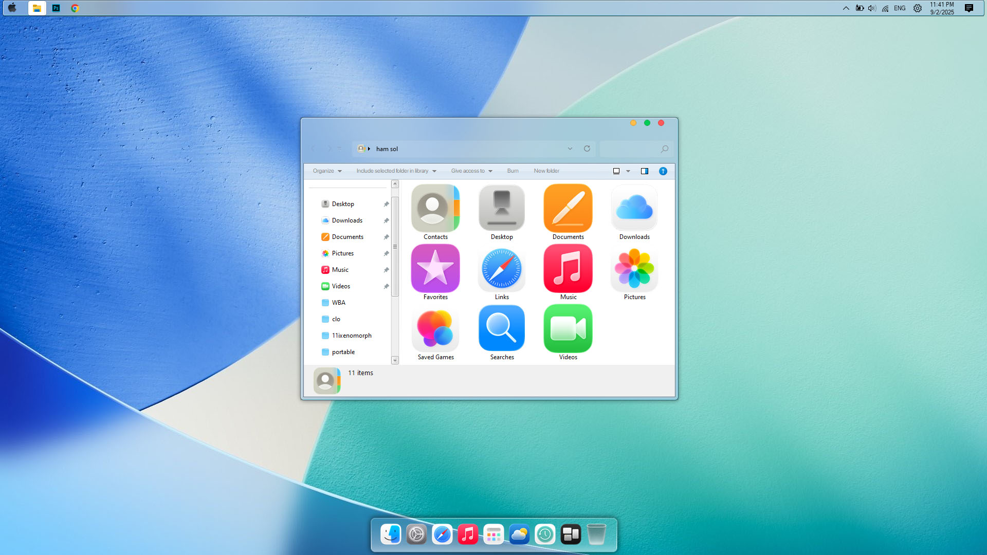Expand the Organize dropdown menu

click(x=327, y=171)
